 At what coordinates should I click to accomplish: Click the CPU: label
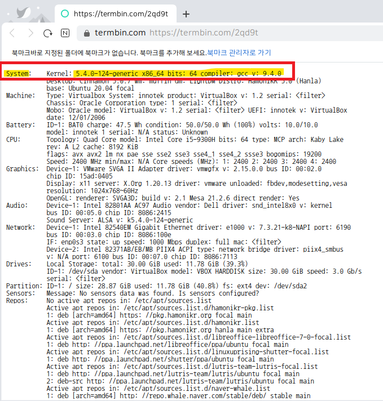(13, 140)
